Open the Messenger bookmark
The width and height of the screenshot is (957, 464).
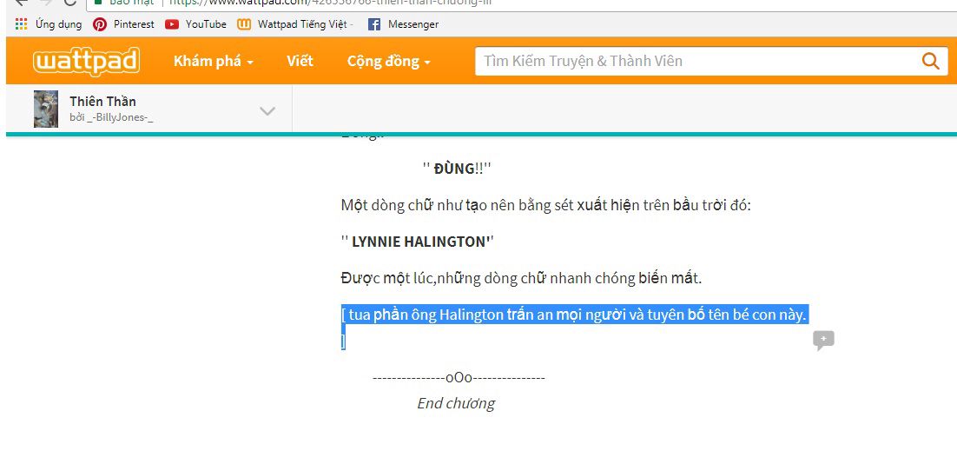click(x=403, y=24)
